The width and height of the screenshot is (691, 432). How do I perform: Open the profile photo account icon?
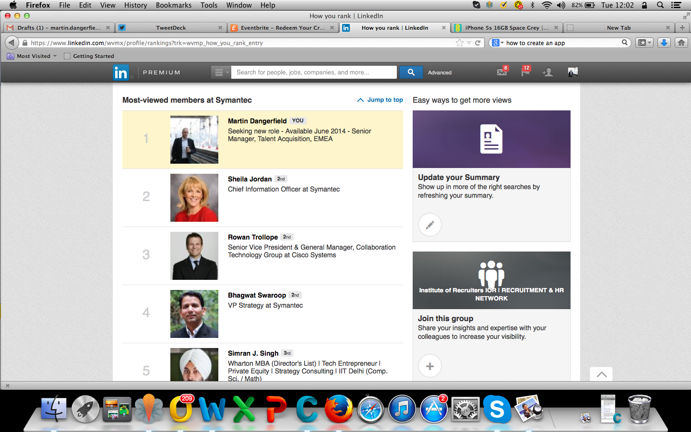(x=572, y=72)
